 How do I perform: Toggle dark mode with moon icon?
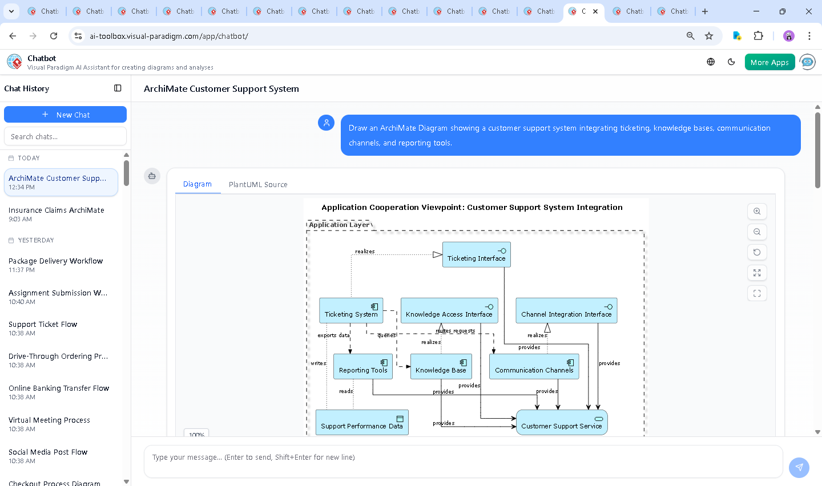click(x=731, y=62)
